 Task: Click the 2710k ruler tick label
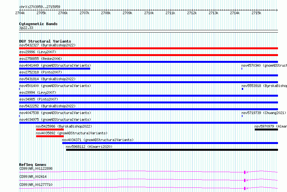point(149,13)
